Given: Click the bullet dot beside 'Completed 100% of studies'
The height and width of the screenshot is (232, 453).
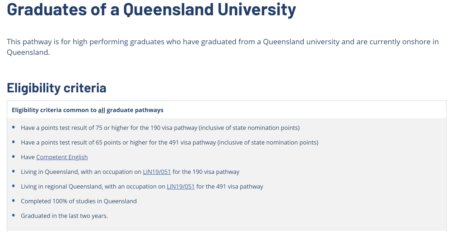Looking at the screenshot, I should point(13,201).
